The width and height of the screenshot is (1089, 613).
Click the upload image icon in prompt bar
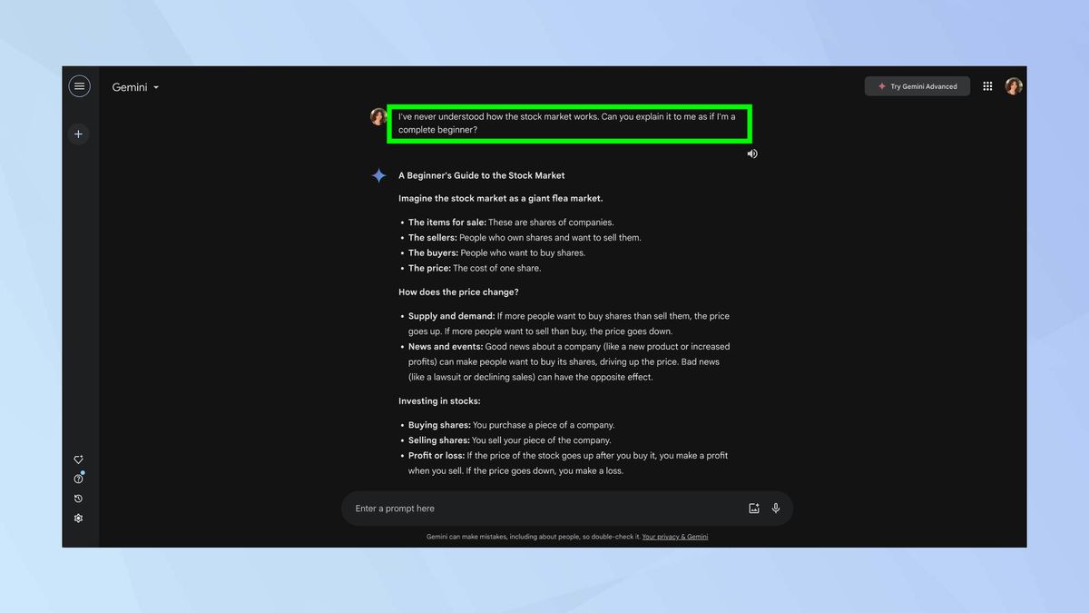(x=754, y=508)
